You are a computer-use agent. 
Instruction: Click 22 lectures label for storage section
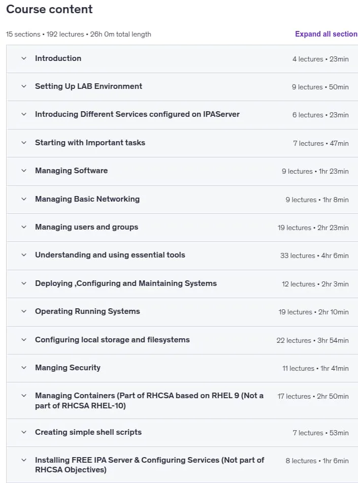[x=294, y=340]
